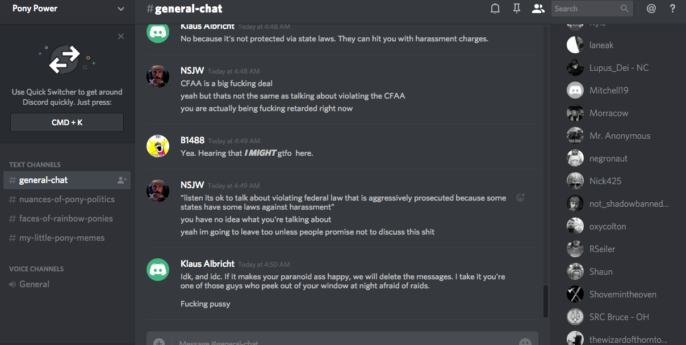Open mentions with the @ icon
The height and width of the screenshot is (345, 686).
(x=651, y=8)
